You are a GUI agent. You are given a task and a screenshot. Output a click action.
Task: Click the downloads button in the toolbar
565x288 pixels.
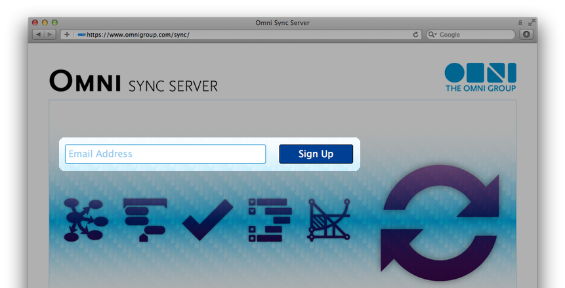point(526,35)
